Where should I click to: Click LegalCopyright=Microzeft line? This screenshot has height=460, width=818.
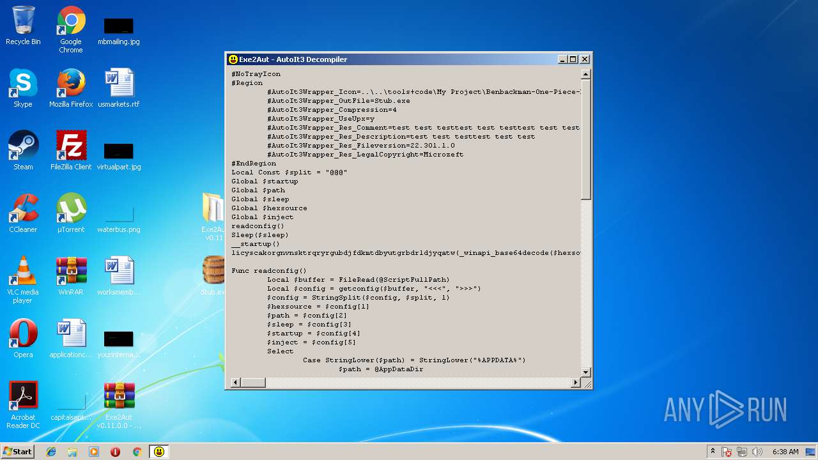[366, 155]
